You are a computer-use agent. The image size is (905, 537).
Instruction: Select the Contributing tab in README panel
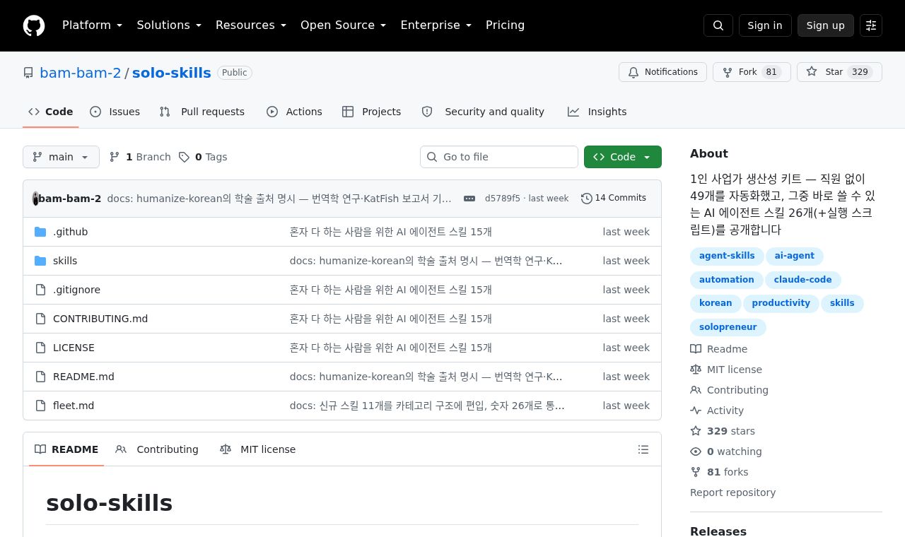pyautogui.click(x=157, y=449)
